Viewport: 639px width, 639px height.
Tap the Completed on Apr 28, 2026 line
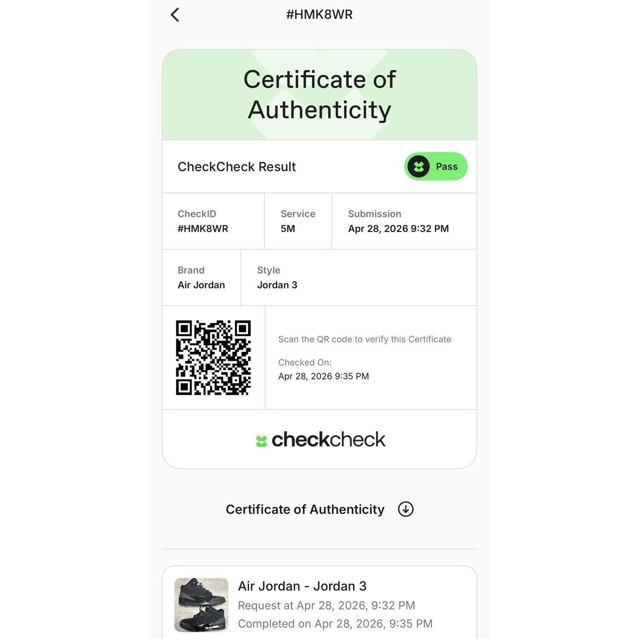(335, 624)
